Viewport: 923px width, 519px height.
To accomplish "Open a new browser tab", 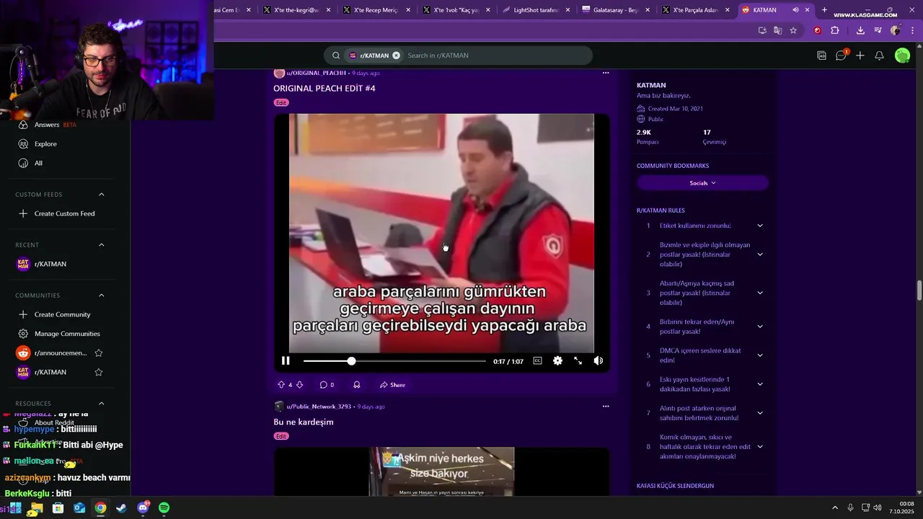I will click(824, 10).
